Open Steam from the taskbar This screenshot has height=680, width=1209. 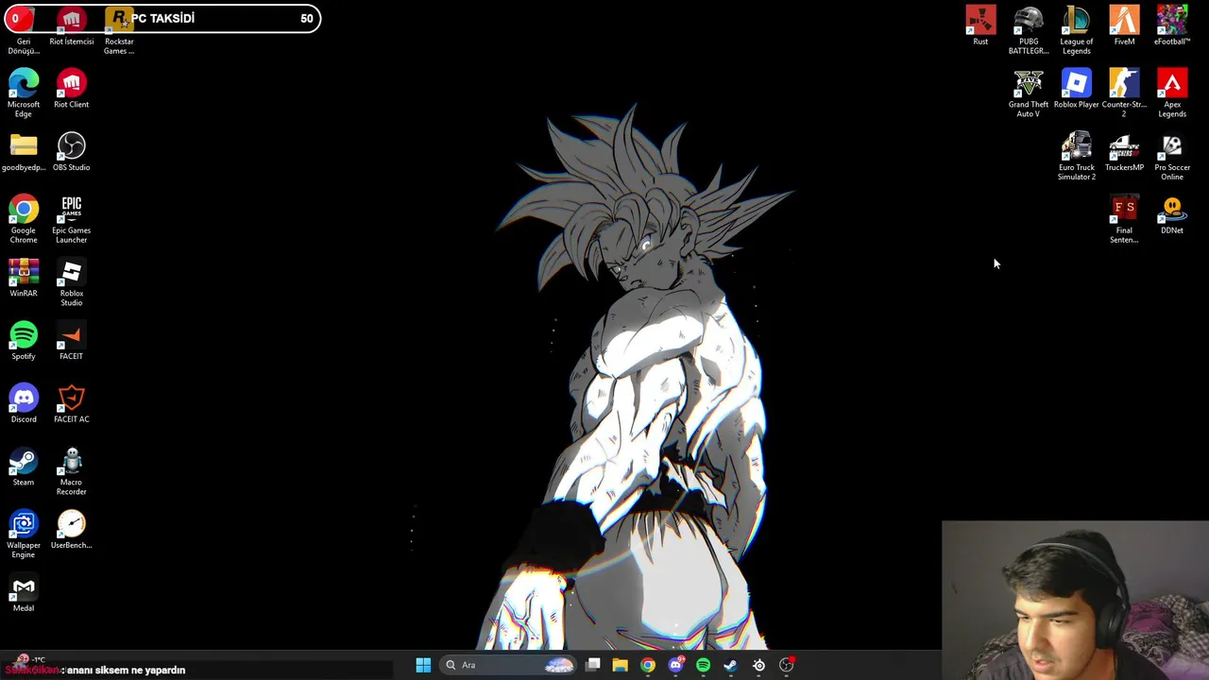[730, 665]
